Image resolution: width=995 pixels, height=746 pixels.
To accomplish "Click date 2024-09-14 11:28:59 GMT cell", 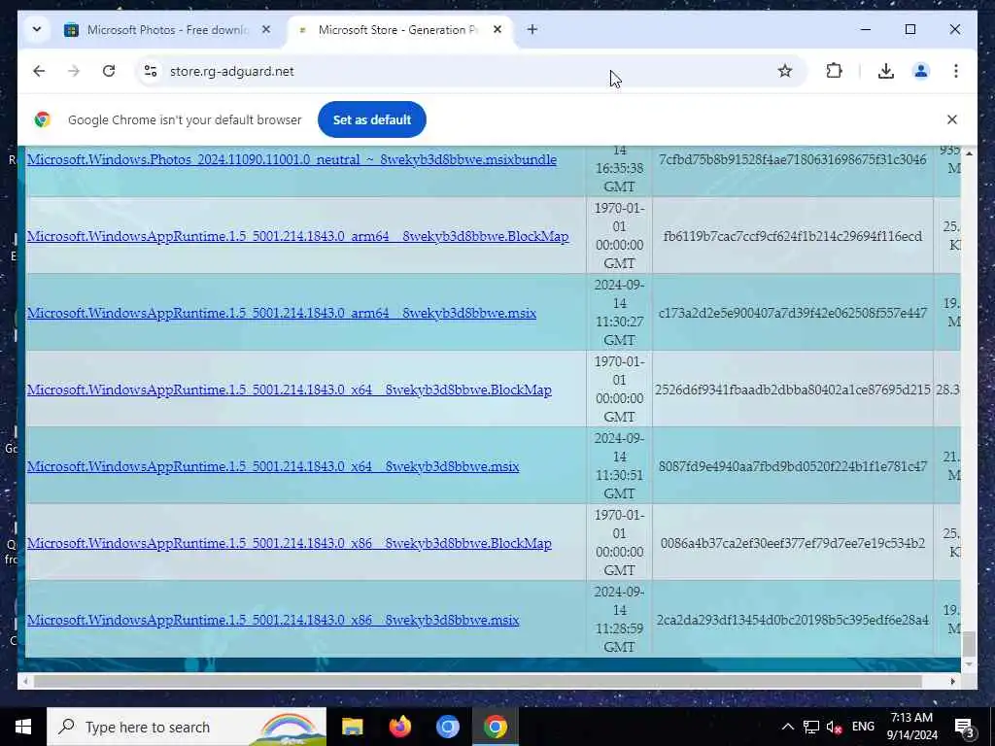I will pyautogui.click(x=619, y=619).
